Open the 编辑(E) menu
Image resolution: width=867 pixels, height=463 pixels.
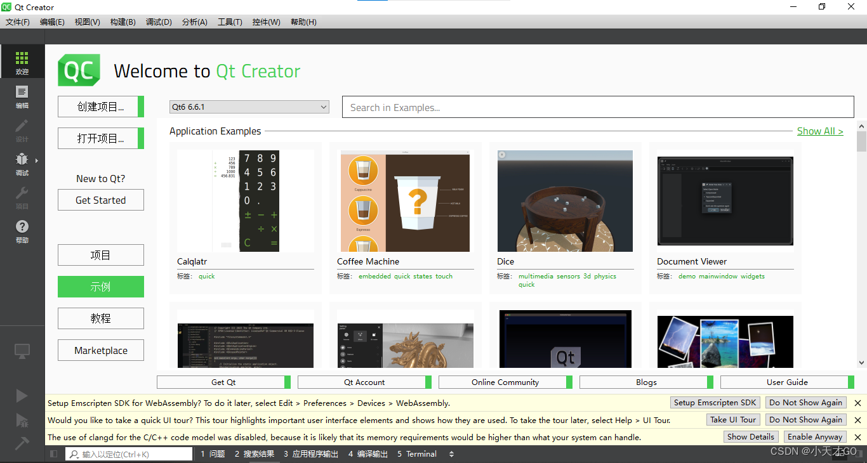52,22
